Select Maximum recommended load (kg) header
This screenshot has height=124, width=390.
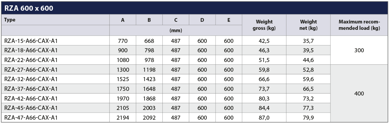coord(359,25)
